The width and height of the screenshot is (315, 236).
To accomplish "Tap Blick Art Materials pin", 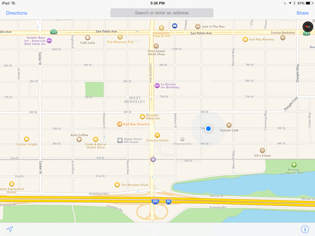I will [142, 117].
